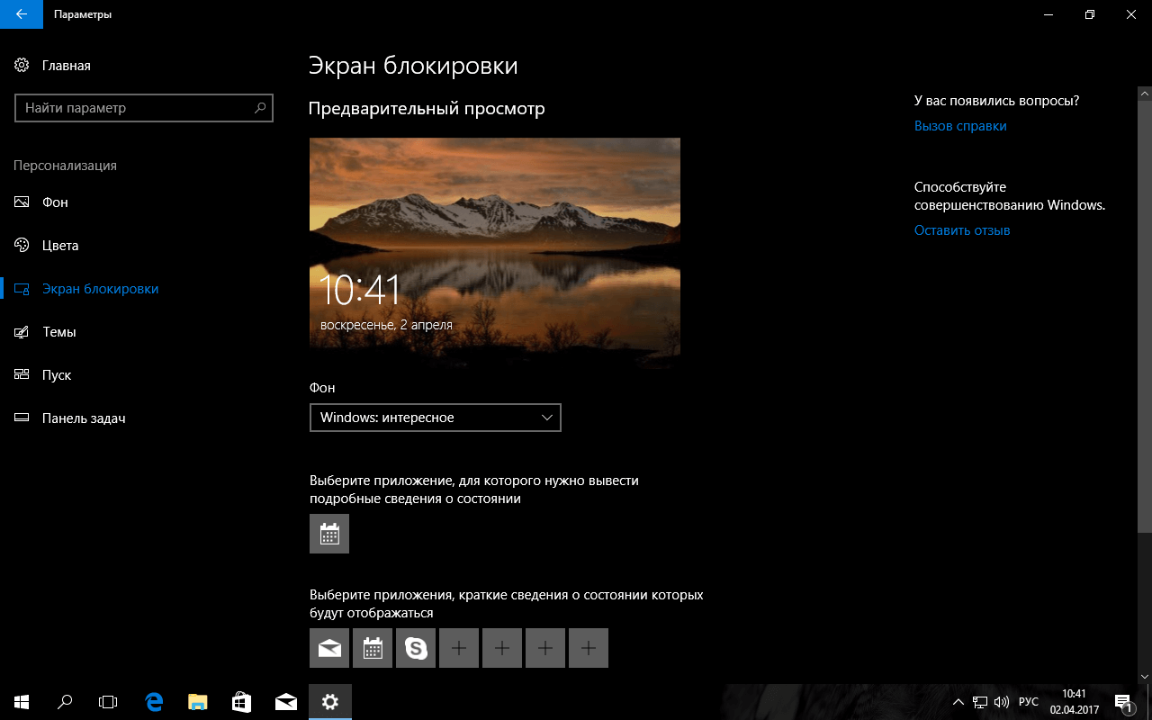Open the Store from the taskbar
This screenshot has width=1152, height=720.
[242, 702]
